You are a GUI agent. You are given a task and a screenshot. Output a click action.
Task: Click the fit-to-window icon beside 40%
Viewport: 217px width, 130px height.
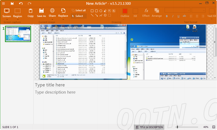213,127
